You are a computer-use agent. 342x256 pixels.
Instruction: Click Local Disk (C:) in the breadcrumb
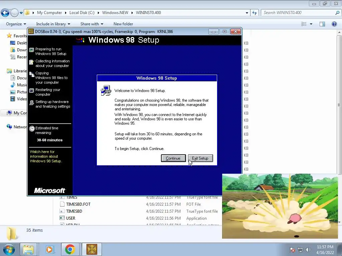tap(82, 13)
